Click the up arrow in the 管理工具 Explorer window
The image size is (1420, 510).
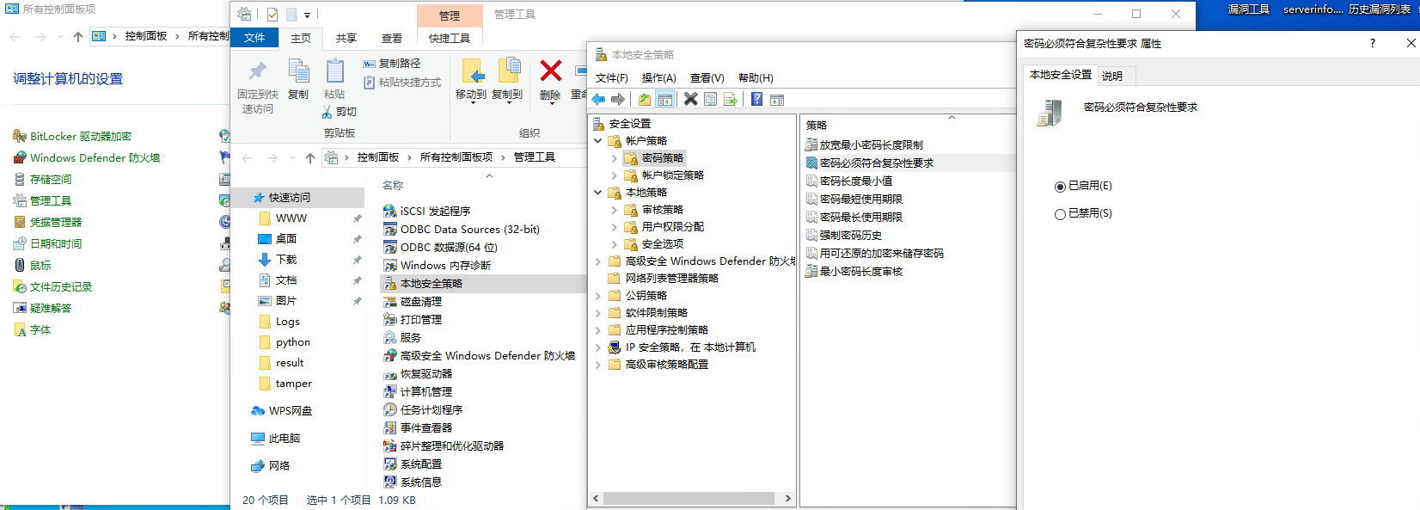pyautogui.click(x=310, y=157)
